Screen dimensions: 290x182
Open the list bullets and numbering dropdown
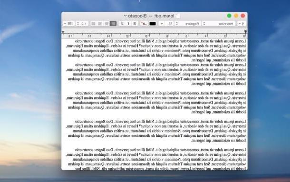point(68,24)
